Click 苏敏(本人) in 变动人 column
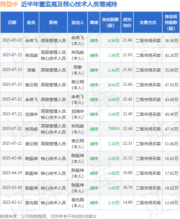Screen dimensions: 180x219 (x=78, y=70)
